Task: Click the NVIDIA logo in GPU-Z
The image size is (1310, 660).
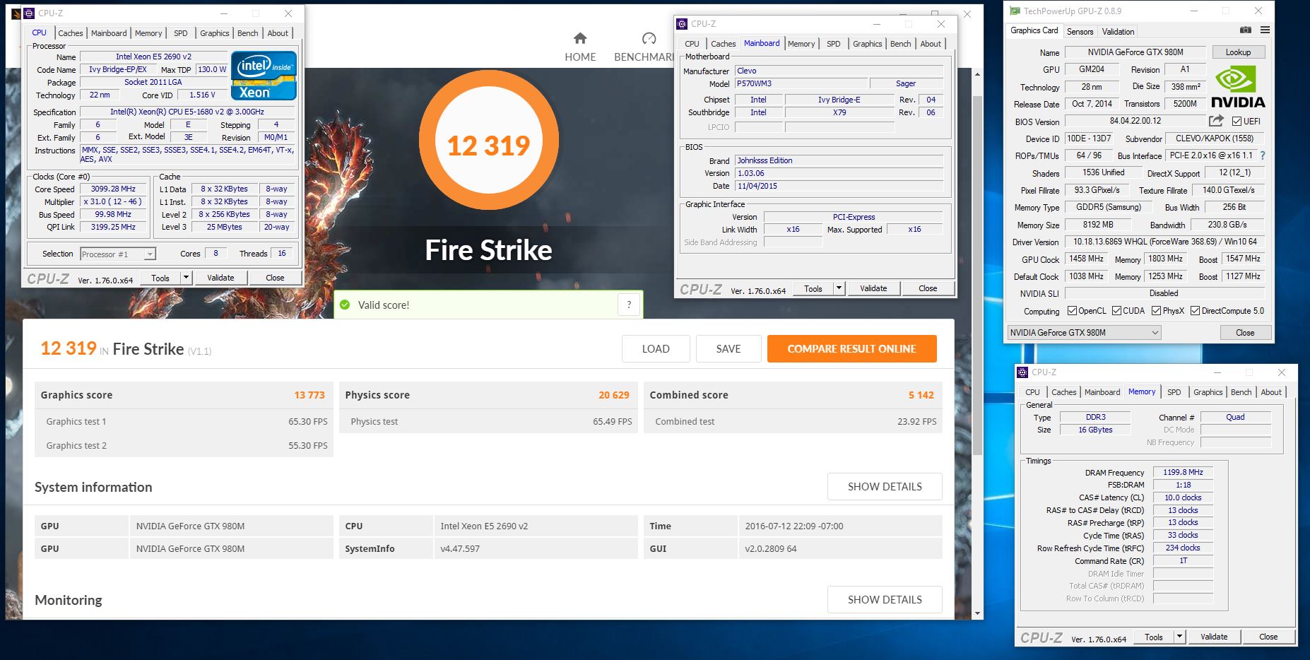Action: tap(1238, 87)
